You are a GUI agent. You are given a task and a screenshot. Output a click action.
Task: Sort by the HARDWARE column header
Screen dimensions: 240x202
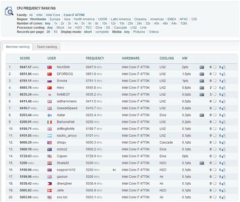(131, 58)
